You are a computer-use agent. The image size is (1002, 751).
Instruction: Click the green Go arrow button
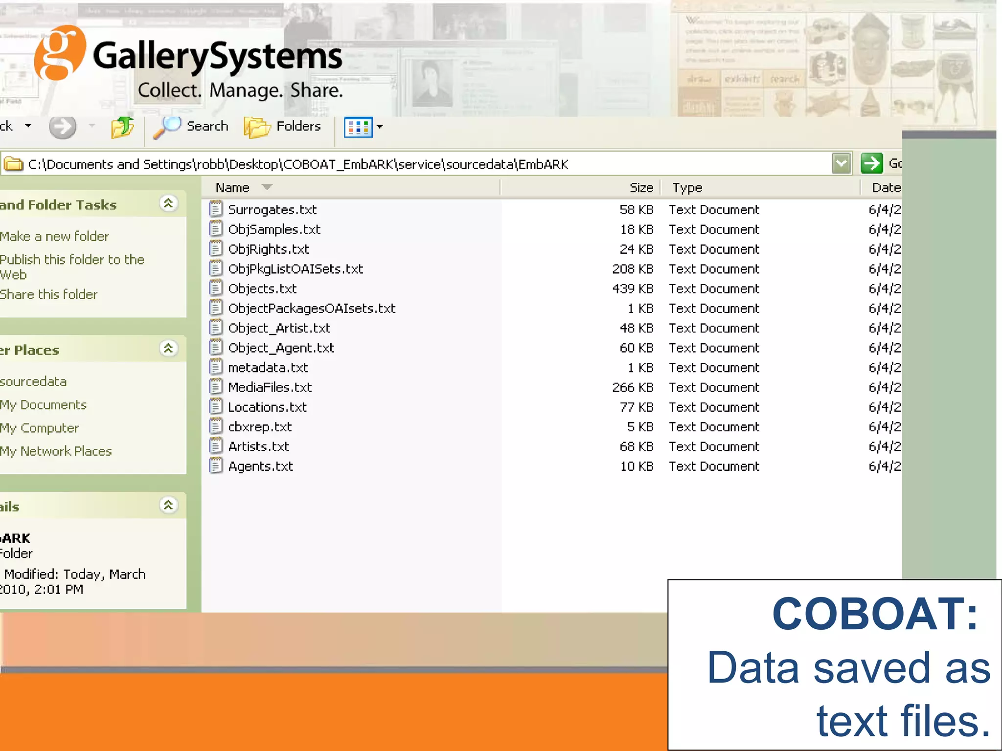[x=871, y=163]
